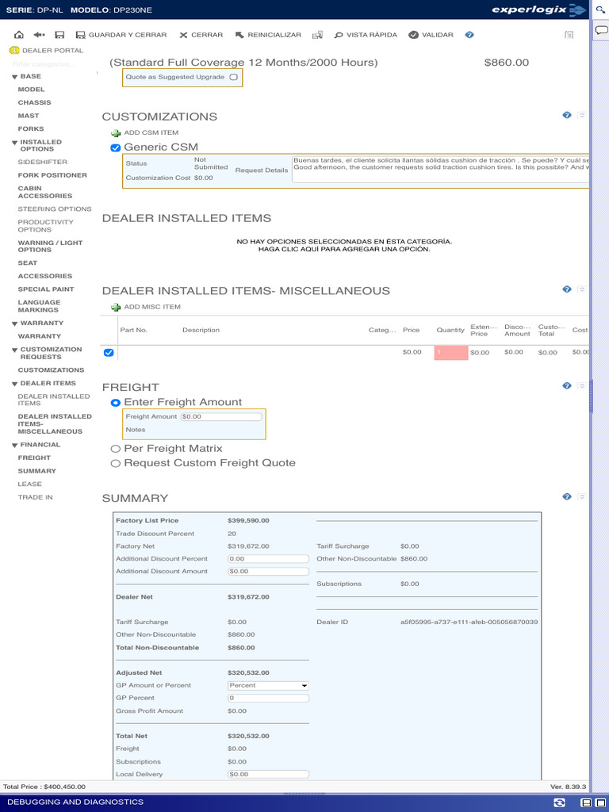The height and width of the screenshot is (812, 609).
Task: Click the ADD CSM ITEM green plus icon
Action: click(116, 133)
